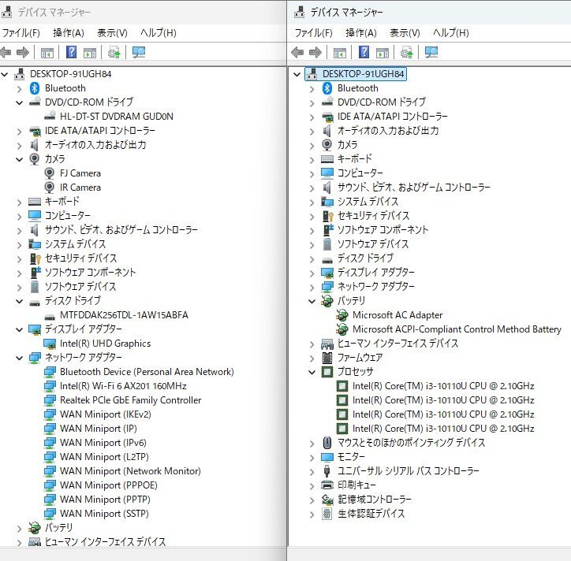571x561 pixels.
Task: Open 操作(A) menu in left window
Action: click(x=69, y=33)
